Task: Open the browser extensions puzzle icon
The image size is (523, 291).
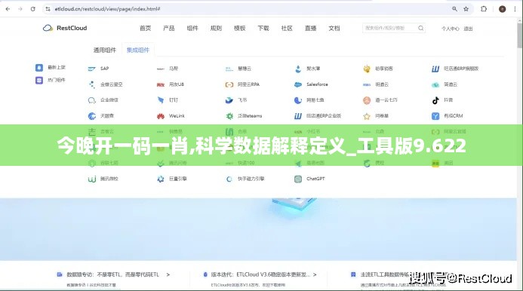Action: click(484, 9)
